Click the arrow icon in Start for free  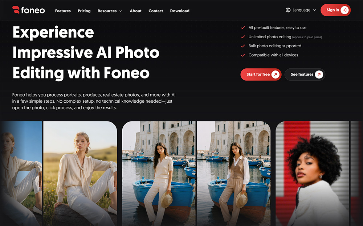tap(275, 74)
